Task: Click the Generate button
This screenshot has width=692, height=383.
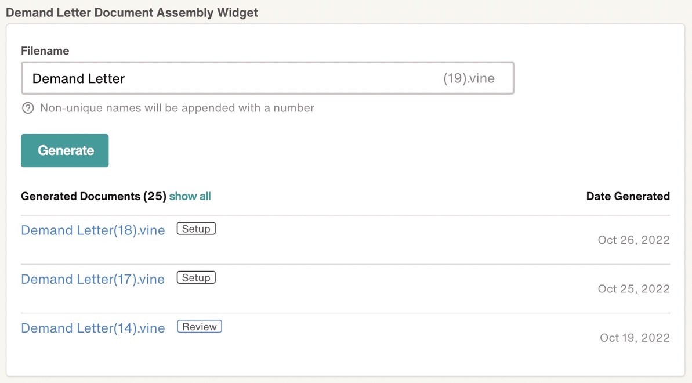Action: (x=65, y=151)
